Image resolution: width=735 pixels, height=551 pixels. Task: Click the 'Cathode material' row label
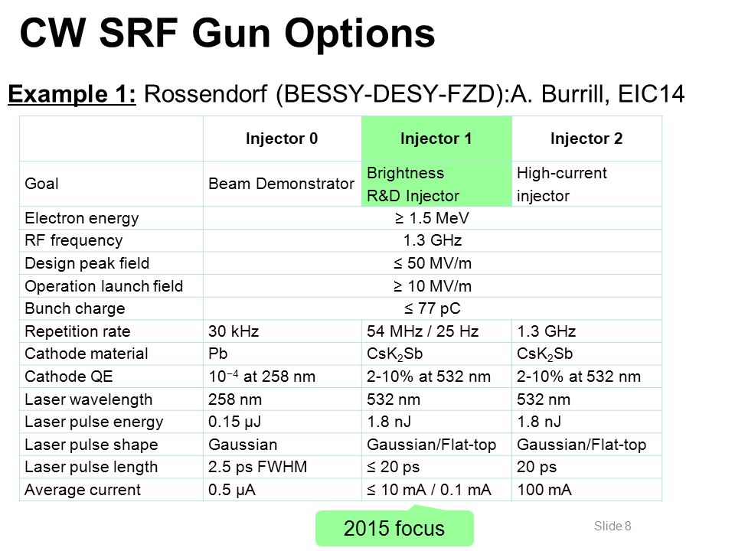pyautogui.click(x=87, y=354)
